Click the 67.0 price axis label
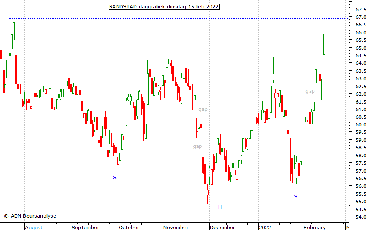The height and width of the screenshot is (230, 368). (x=361, y=17)
